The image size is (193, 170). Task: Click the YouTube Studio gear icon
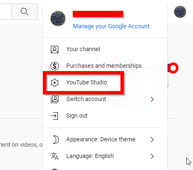click(55, 83)
